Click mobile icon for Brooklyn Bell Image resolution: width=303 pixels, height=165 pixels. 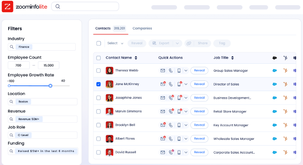(179, 125)
